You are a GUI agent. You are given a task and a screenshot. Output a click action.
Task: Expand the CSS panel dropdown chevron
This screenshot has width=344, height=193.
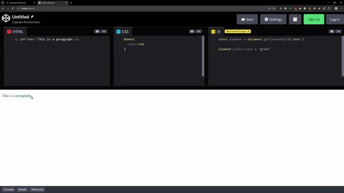198,31
